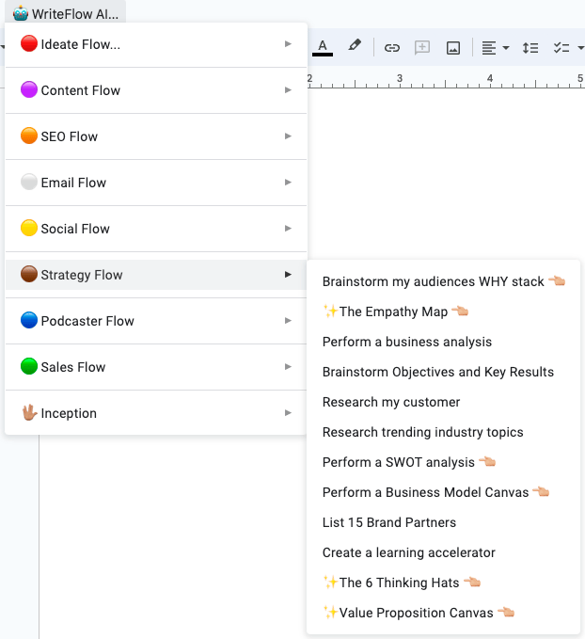Choose Brainstorm Objectives and Key Results
Image resolution: width=585 pixels, height=639 pixels.
(443, 372)
